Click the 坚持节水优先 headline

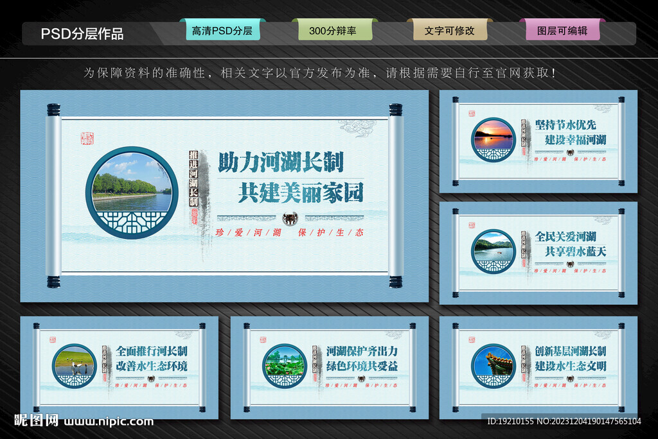point(565,125)
